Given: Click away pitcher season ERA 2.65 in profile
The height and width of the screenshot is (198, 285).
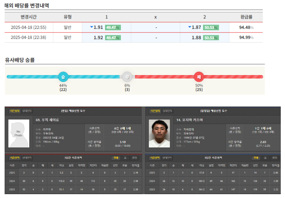Looking at the screenshot, I should [263, 142].
